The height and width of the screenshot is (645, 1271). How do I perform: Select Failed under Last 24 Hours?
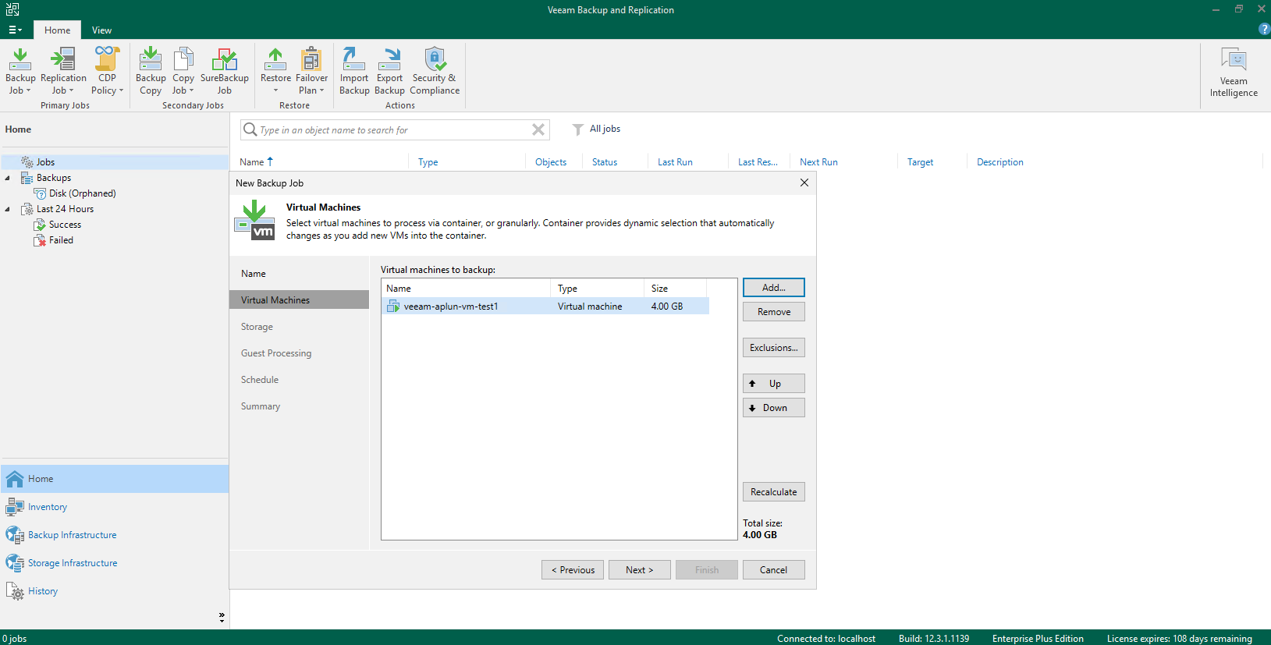tap(61, 240)
